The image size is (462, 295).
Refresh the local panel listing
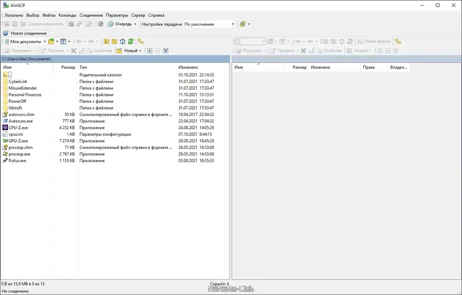tap(131, 42)
